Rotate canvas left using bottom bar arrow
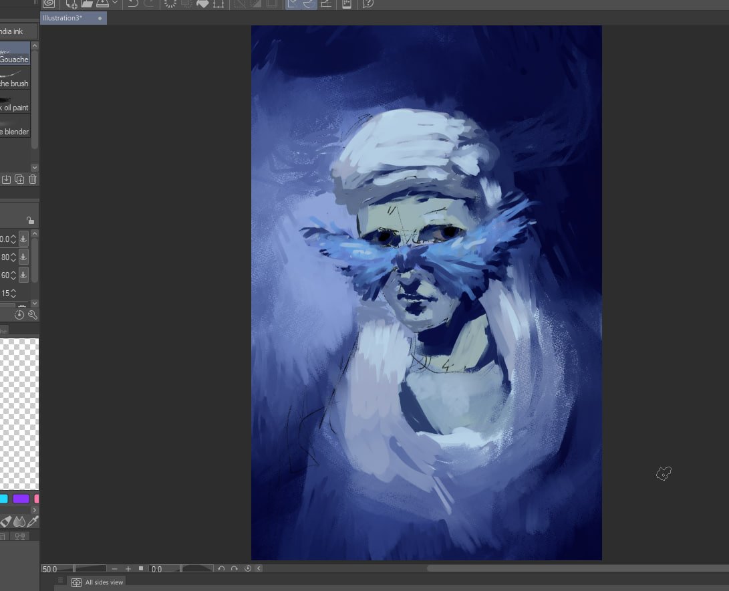 pyautogui.click(x=221, y=569)
